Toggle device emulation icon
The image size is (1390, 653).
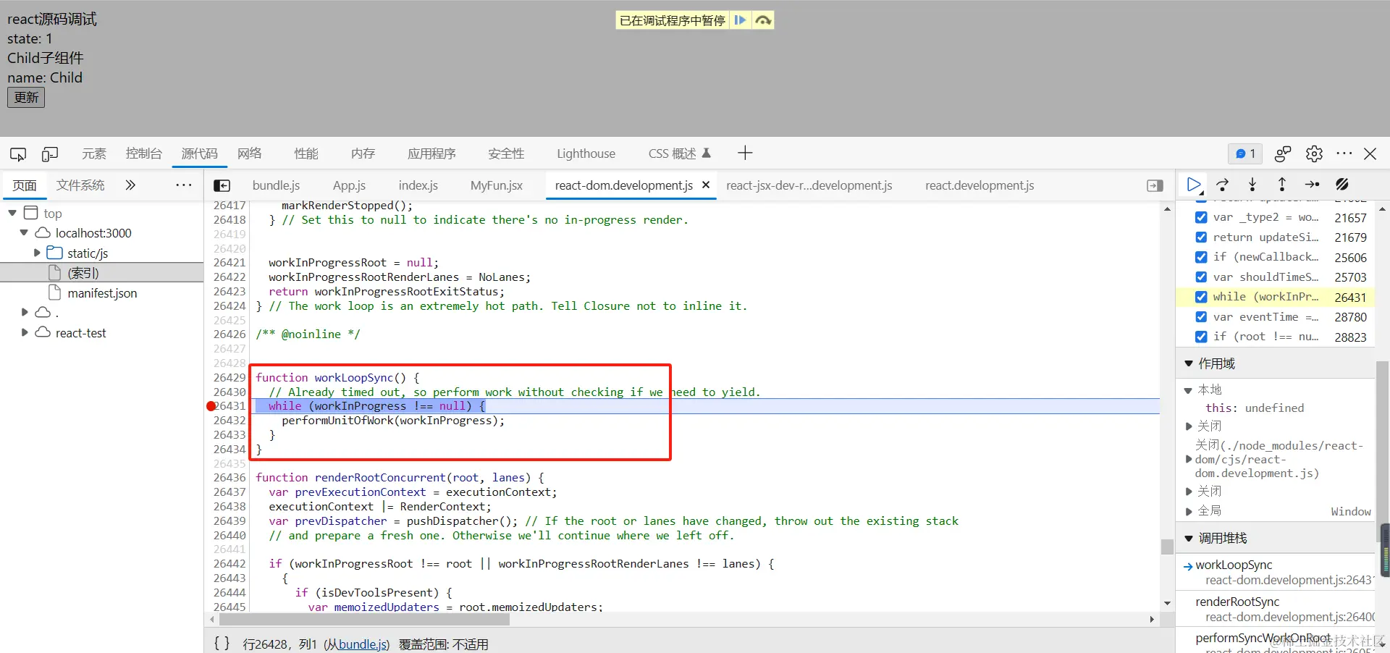50,153
